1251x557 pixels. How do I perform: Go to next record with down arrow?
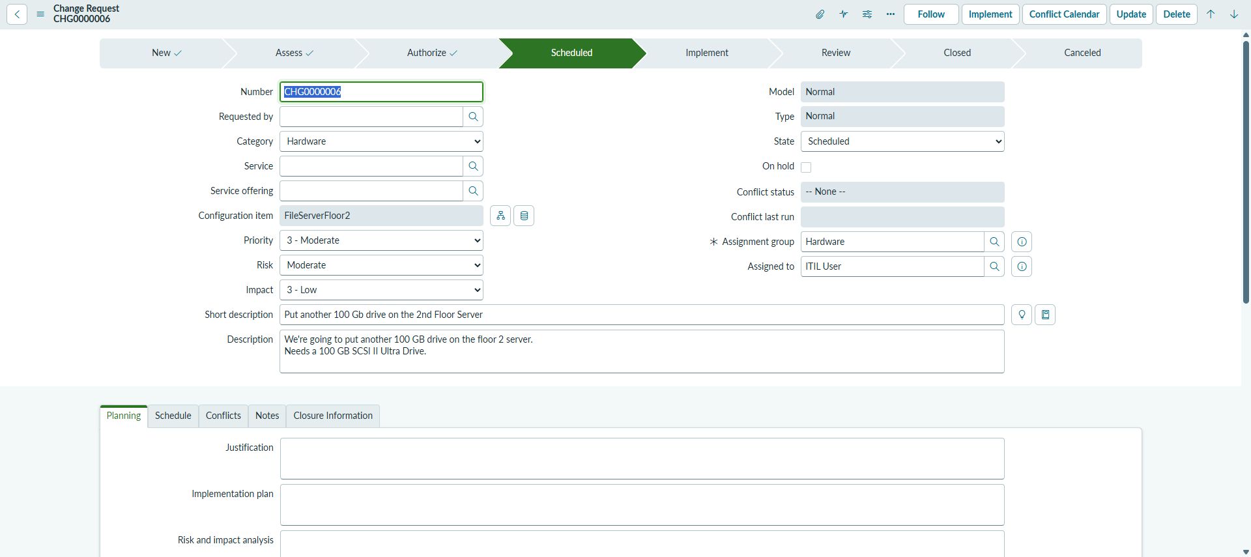1234,14
